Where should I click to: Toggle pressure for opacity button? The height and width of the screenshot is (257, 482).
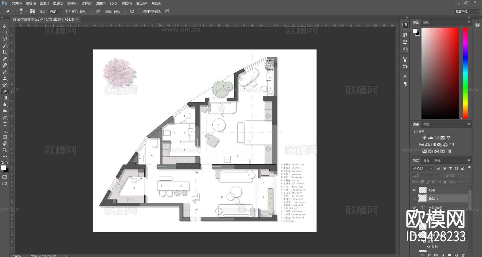(98, 12)
